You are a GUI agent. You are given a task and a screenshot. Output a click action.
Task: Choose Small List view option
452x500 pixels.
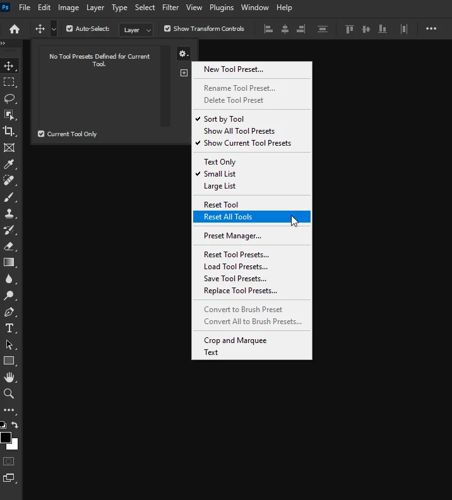coord(252,174)
